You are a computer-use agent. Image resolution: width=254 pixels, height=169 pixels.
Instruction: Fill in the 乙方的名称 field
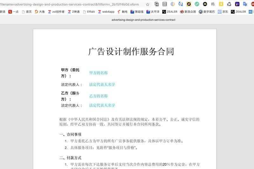click(98, 96)
